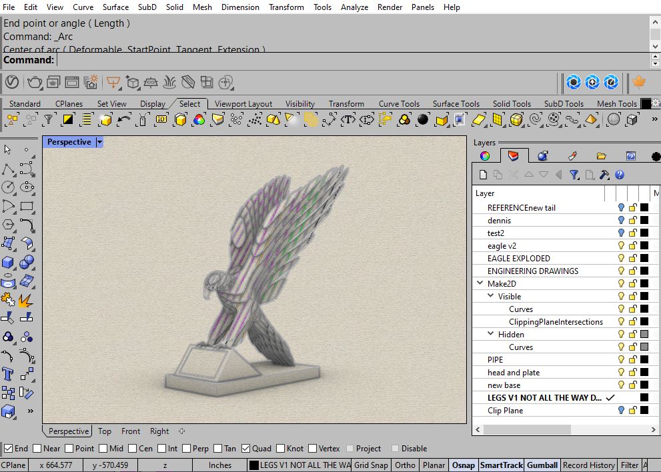Uncheck the Quad osnap checkbox
The width and height of the screenshot is (661, 472).
tap(246, 449)
